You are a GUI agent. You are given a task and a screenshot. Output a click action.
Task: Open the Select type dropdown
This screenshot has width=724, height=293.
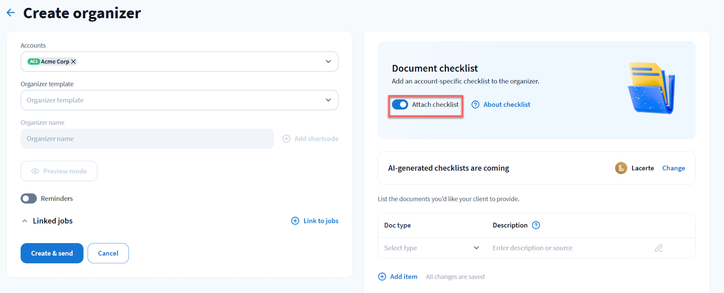click(432, 248)
